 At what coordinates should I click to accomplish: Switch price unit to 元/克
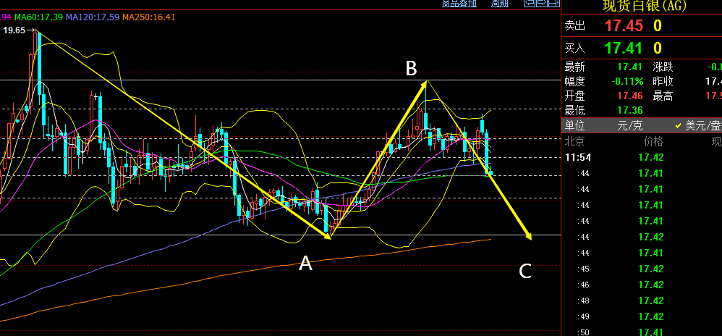pyautogui.click(x=629, y=125)
